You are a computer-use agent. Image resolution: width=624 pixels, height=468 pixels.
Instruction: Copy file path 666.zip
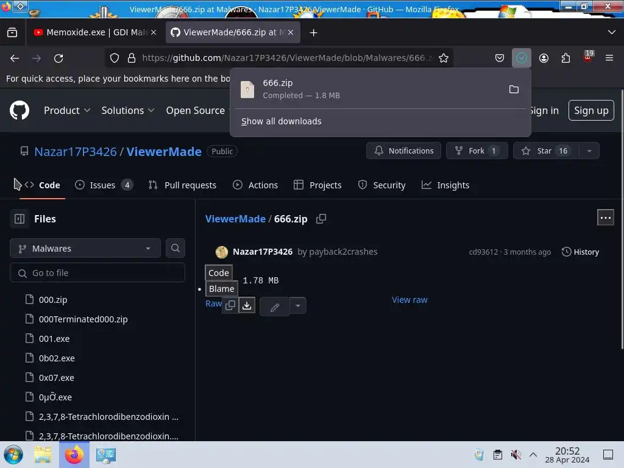(x=321, y=219)
